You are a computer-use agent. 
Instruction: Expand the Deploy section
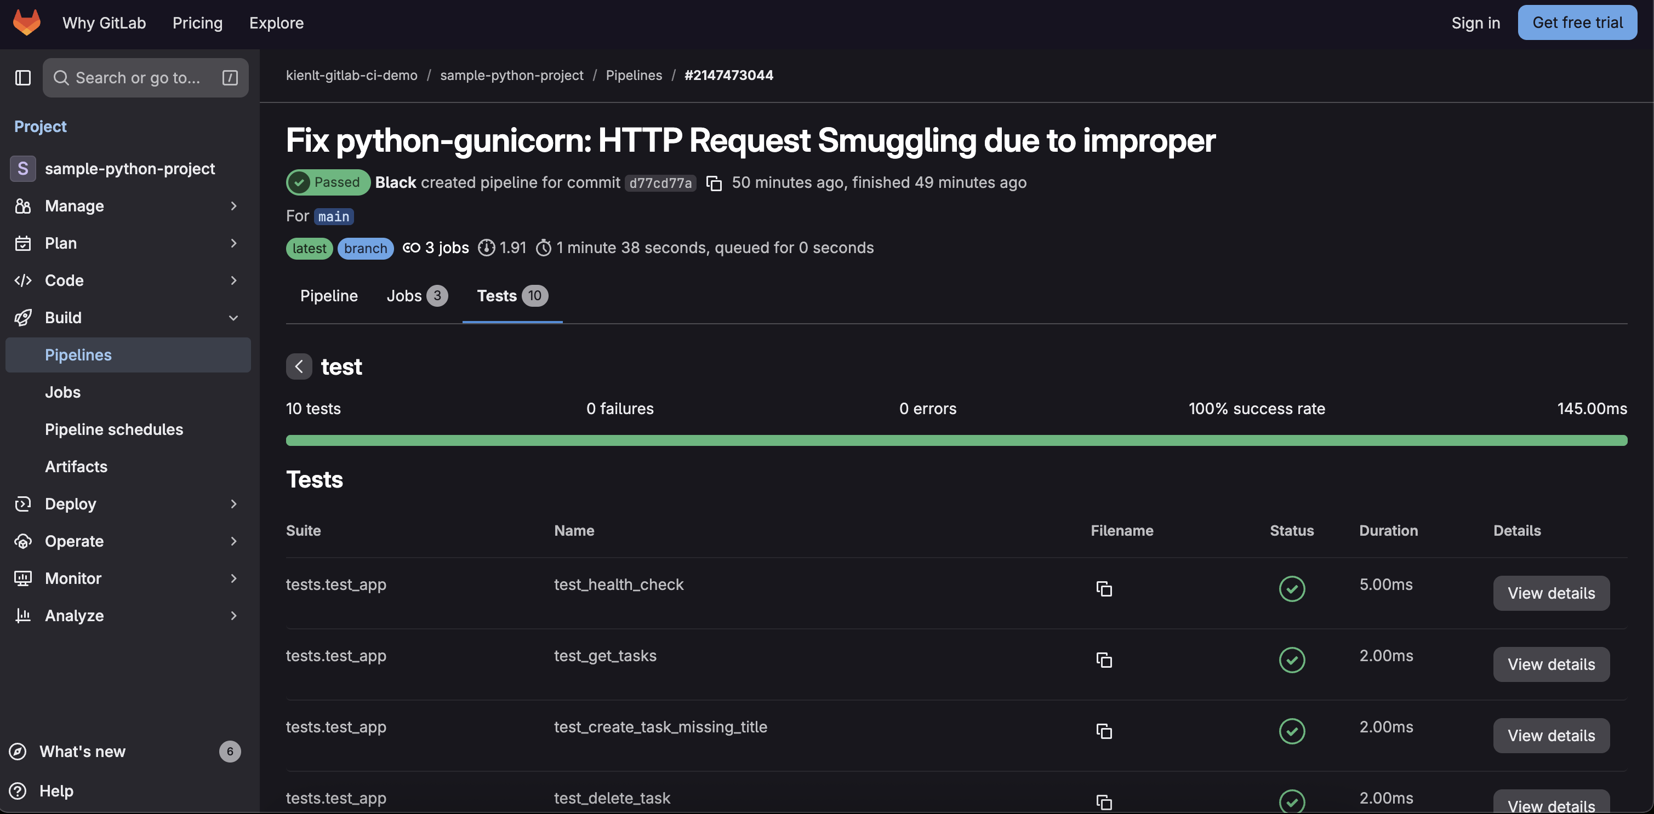233,504
